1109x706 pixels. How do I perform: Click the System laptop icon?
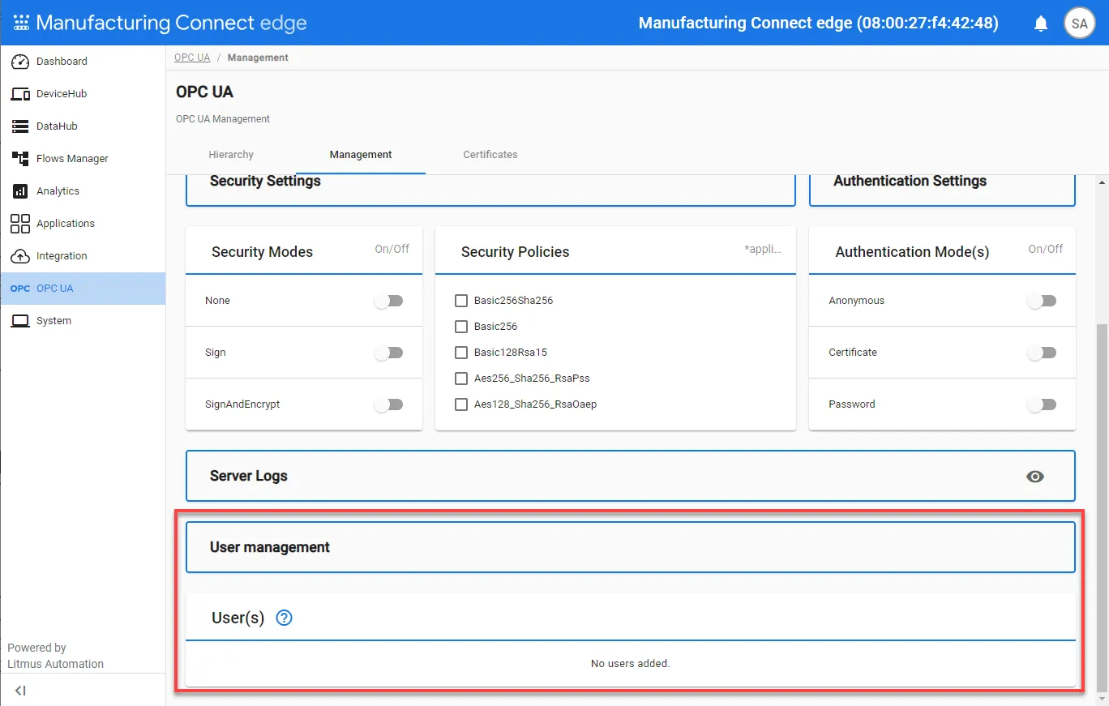pyautogui.click(x=20, y=321)
